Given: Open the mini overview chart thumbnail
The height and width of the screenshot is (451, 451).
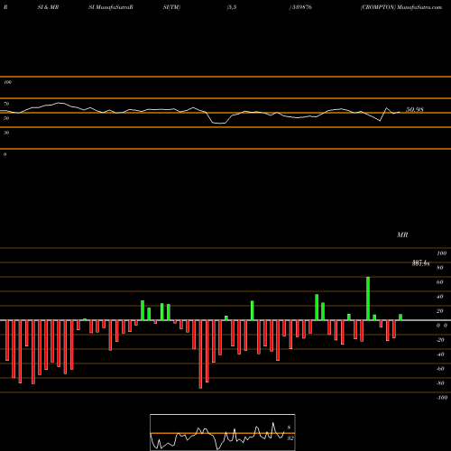Looking at the screenshot, I should [x=223, y=432].
